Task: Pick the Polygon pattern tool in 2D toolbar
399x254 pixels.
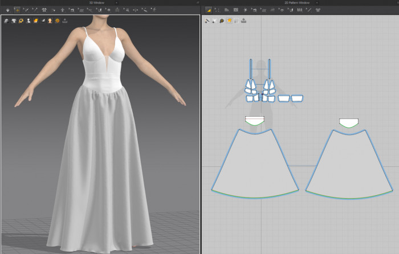Action: click(227, 10)
